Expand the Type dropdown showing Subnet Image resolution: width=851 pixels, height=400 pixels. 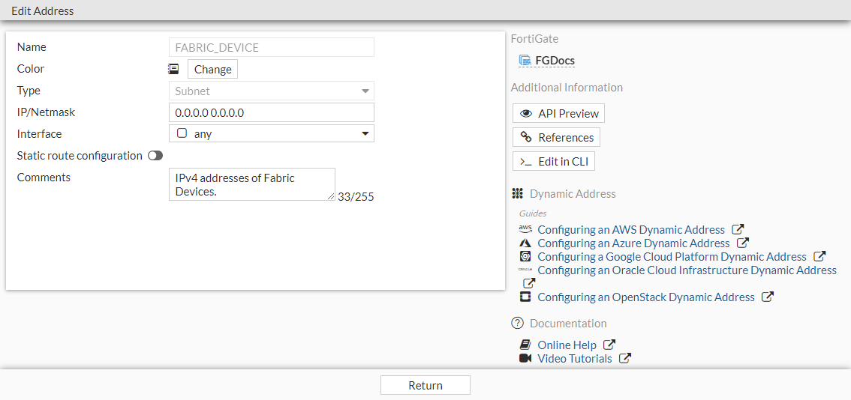[272, 91]
